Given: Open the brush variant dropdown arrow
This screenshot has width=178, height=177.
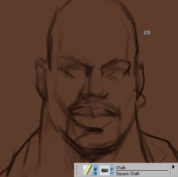Looking at the screenshot, I should 112,170.
